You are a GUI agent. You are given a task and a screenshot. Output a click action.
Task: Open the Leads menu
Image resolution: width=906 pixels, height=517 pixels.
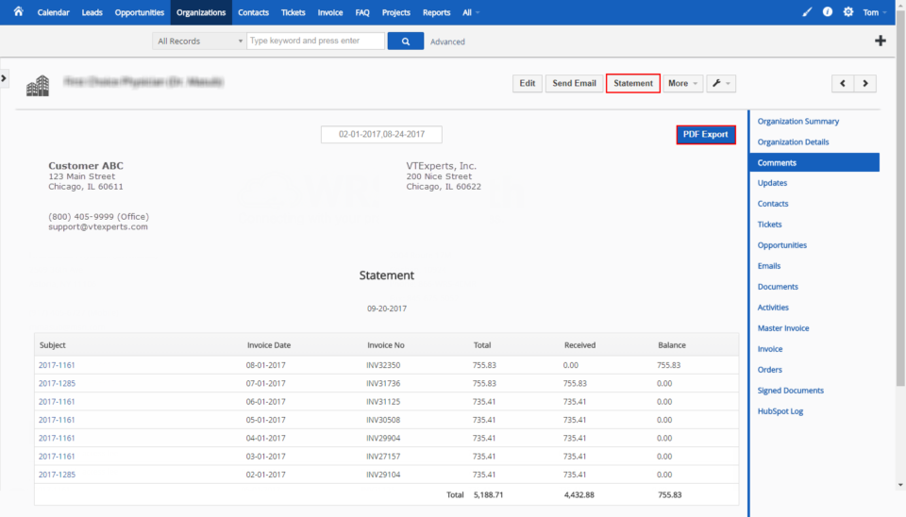[92, 12]
